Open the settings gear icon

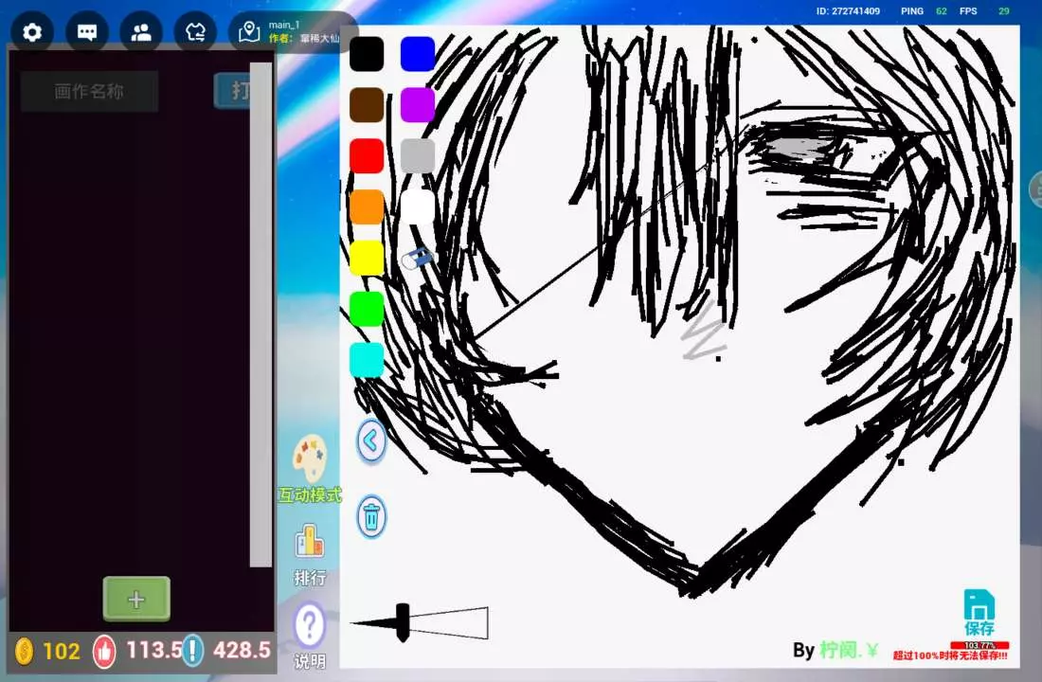click(32, 32)
